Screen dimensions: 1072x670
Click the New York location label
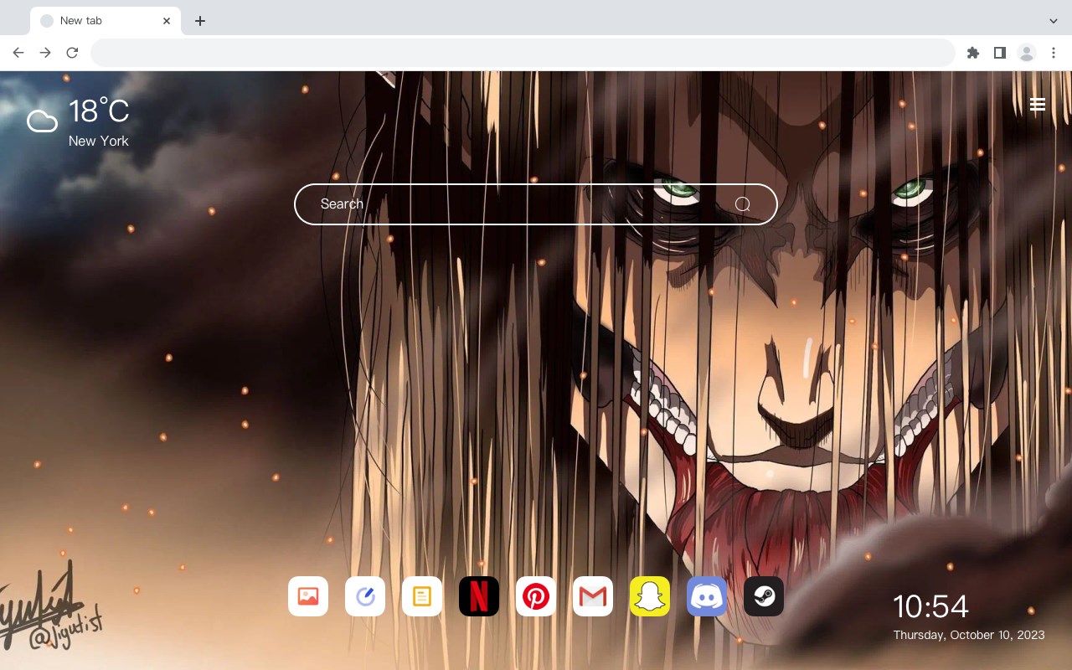(99, 141)
